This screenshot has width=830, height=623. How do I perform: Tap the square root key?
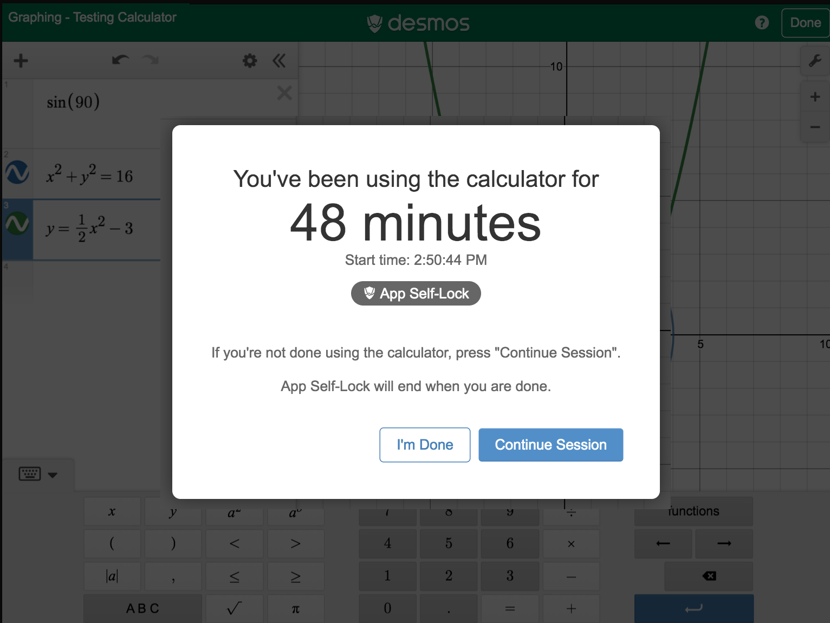(234, 608)
